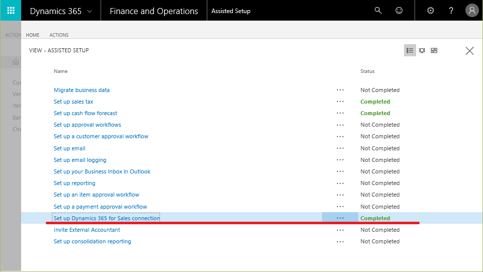Open ellipsis menu for customer approval workflow

[x=340, y=137]
